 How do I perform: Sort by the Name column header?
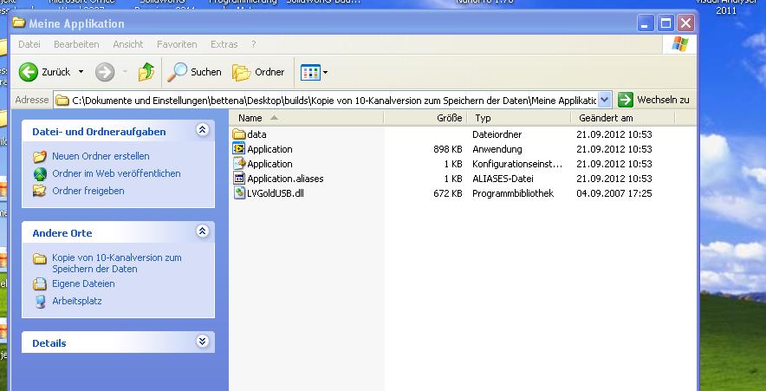click(306, 118)
